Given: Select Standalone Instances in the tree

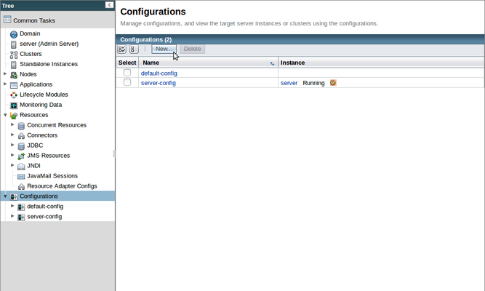Looking at the screenshot, I should pyautogui.click(x=49, y=64).
